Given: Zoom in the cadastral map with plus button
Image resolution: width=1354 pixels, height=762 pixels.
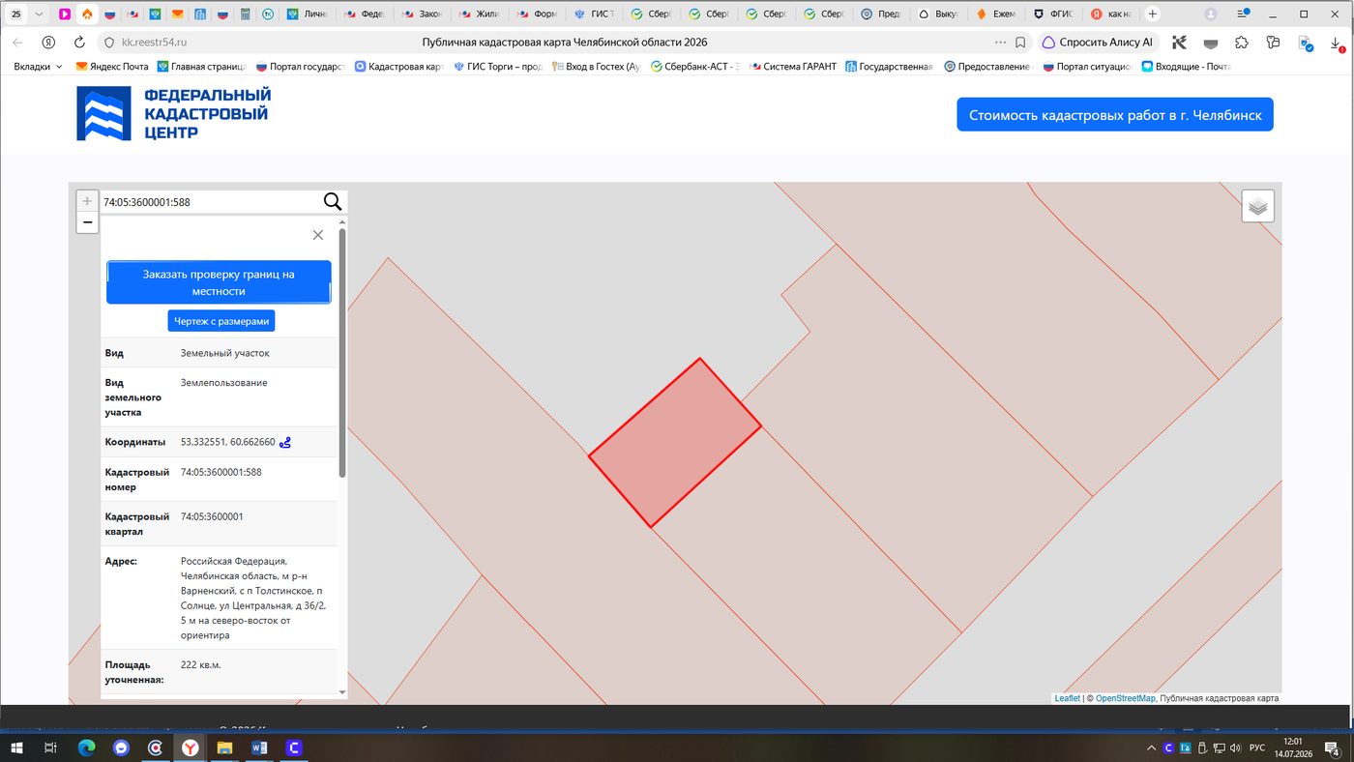Looking at the screenshot, I should click(87, 201).
